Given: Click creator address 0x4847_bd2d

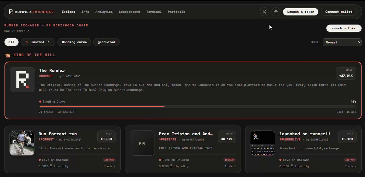Looking at the screenshot, I should click(x=195, y=140).
